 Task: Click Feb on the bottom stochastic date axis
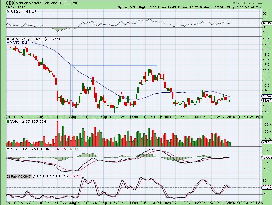[260, 203]
